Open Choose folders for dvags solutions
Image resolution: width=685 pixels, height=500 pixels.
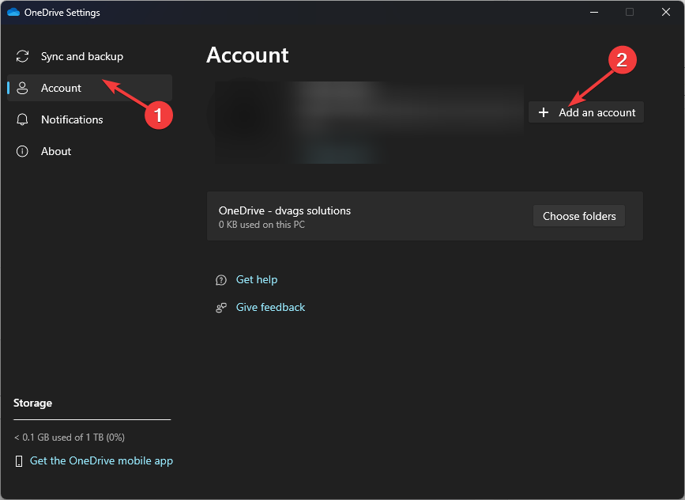(x=579, y=216)
